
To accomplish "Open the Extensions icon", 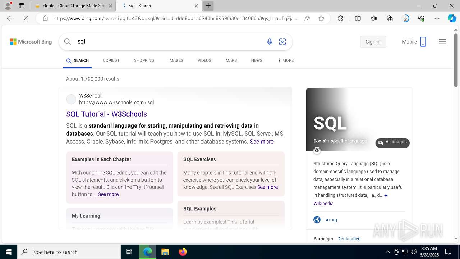I will (x=340, y=18).
